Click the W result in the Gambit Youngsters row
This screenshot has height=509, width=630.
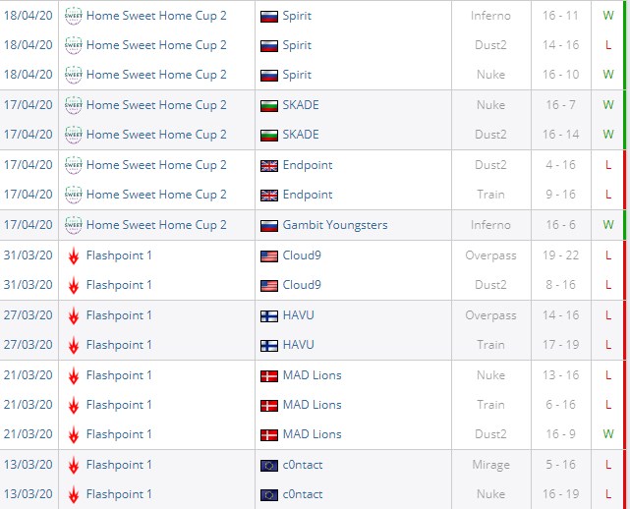coord(608,225)
